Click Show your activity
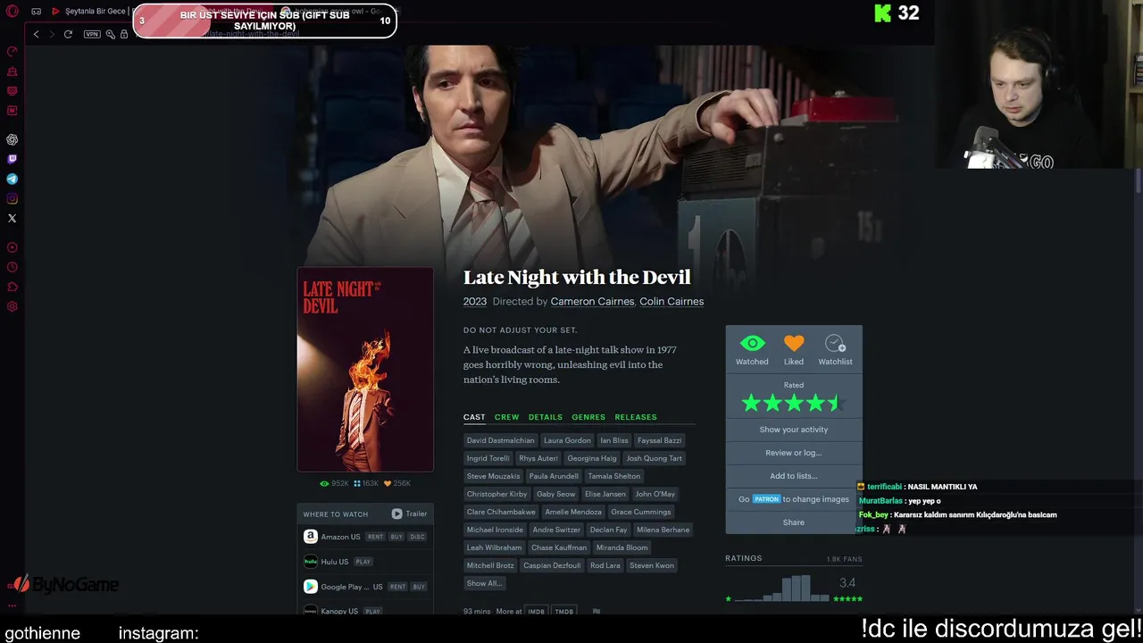 pos(794,430)
